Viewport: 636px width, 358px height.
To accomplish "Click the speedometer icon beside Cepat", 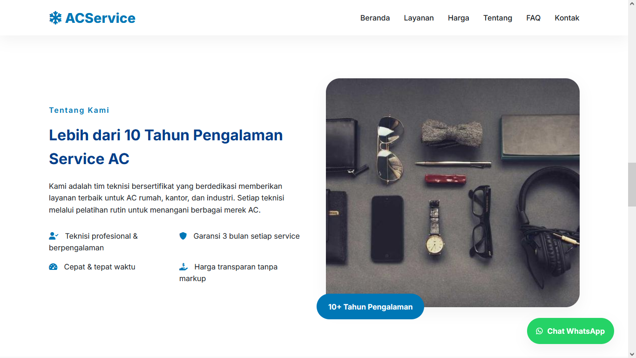I will click(x=53, y=267).
